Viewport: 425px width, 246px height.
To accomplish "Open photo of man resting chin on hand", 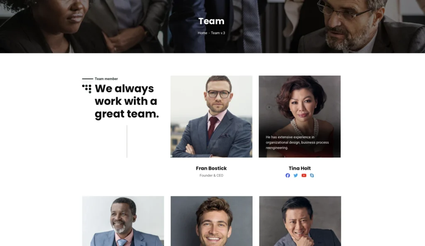I will [300, 221].
